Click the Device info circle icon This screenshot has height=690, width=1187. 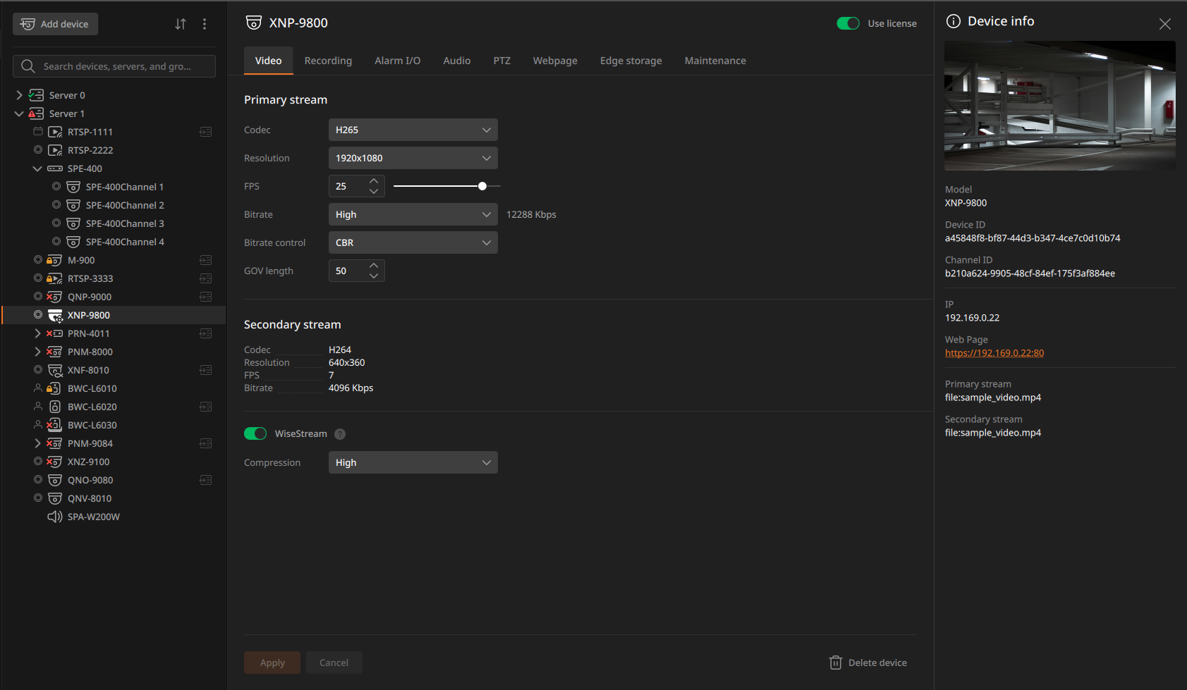(x=954, y=21)
